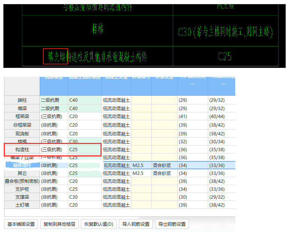Click C20 cell in 叠合板(预制底板) row

(85, 181)
